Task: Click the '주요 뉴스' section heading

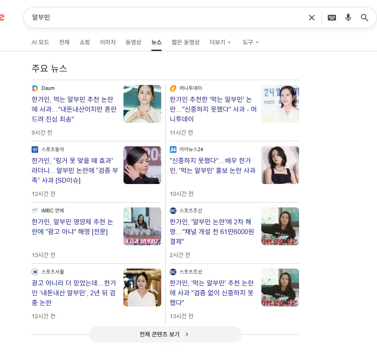Action: tap(49, 69)
